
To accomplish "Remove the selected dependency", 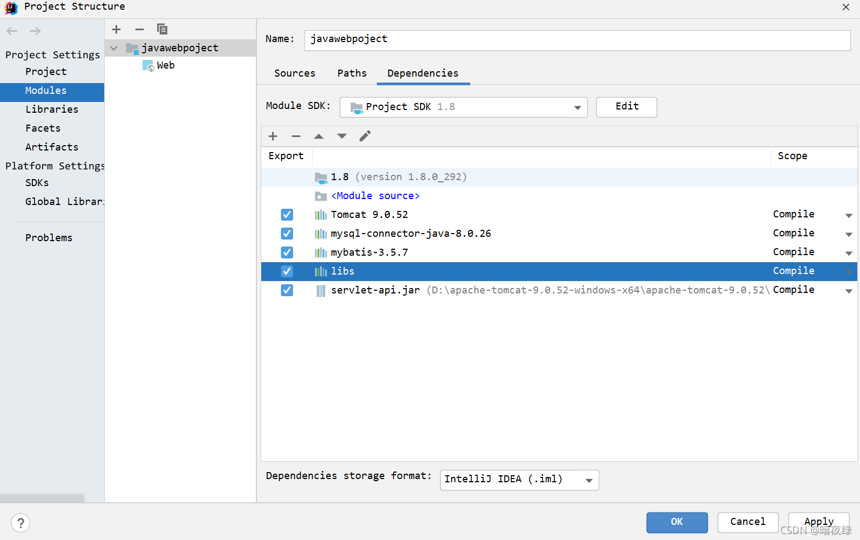I will [x=296, y=136].
